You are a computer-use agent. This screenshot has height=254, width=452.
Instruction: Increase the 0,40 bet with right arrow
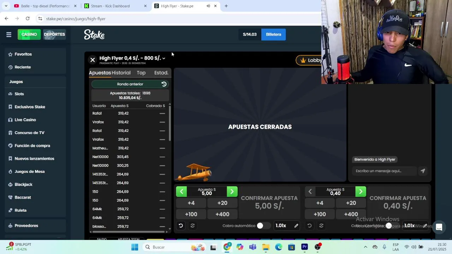pyautogui.click(x=361, y=192)
